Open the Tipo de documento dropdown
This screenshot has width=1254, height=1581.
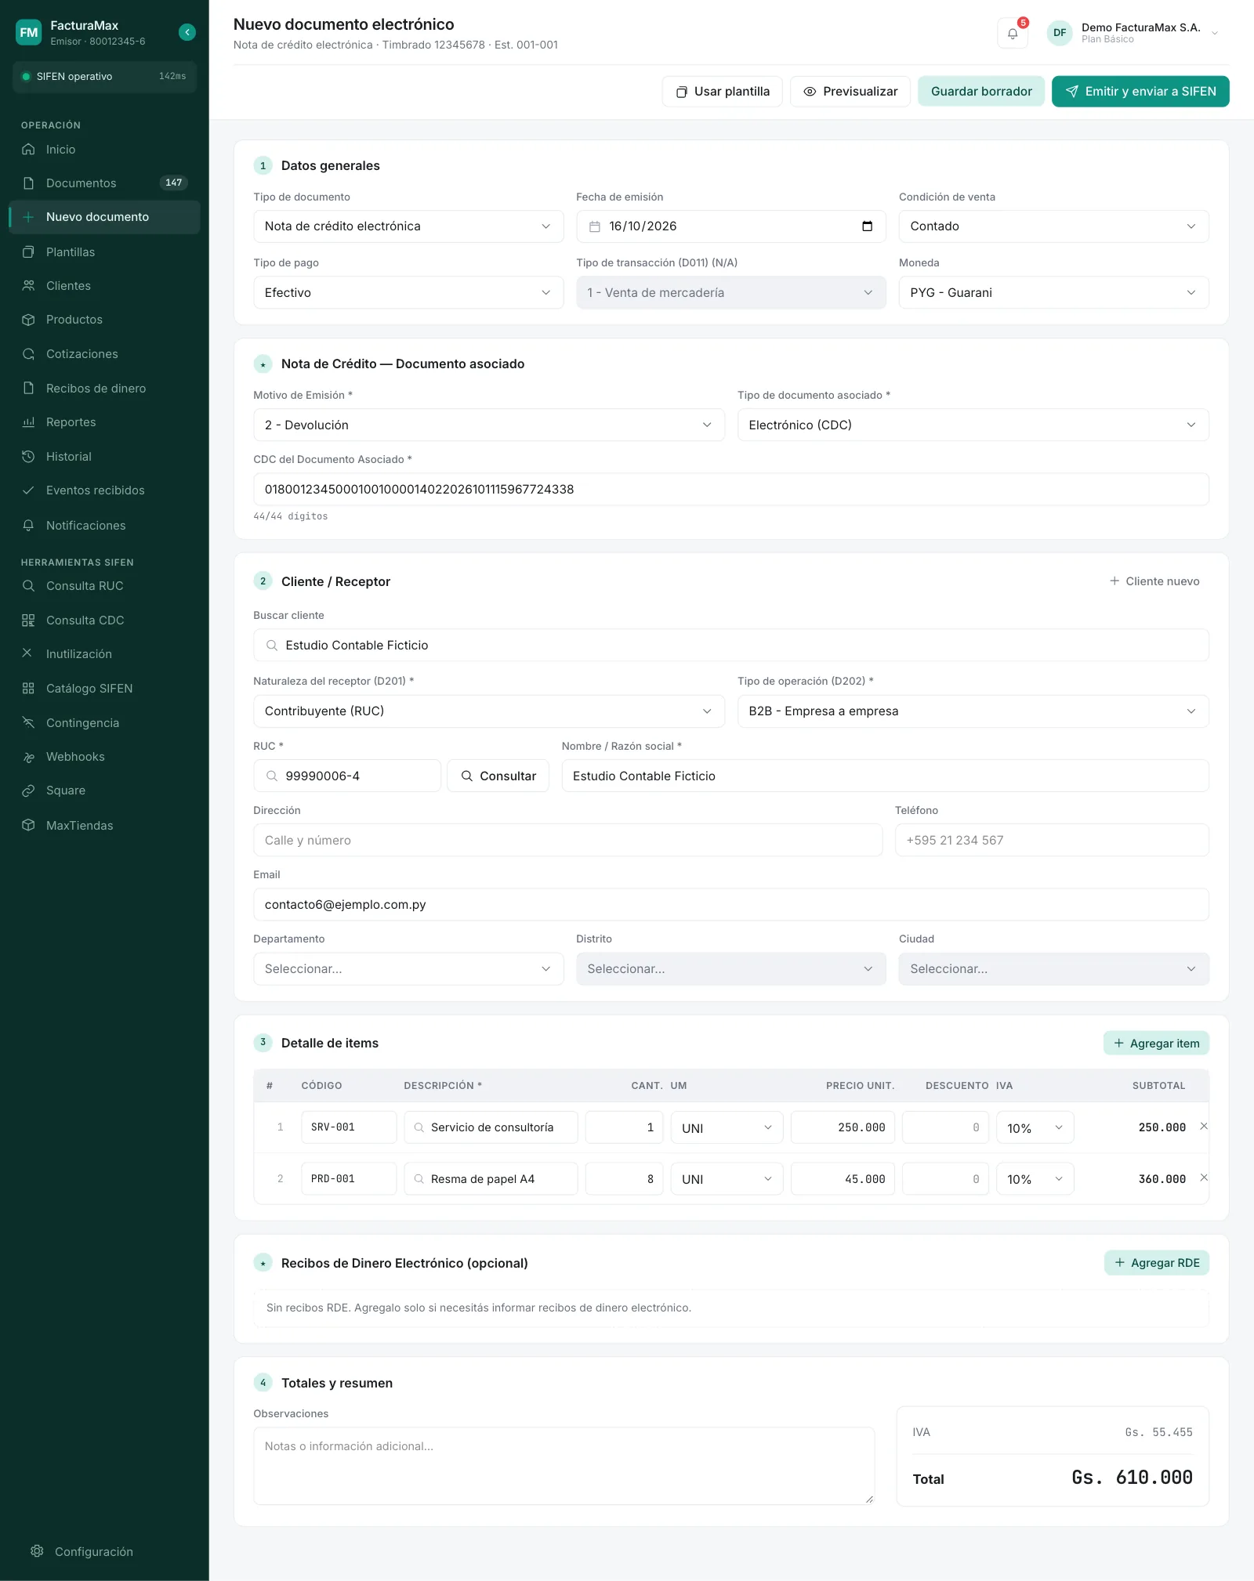408,226
